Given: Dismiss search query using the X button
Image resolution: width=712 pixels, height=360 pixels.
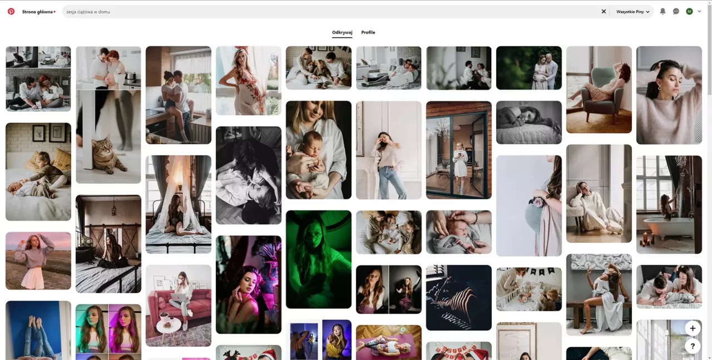Looking at the screenshot, I should (604, 11).
